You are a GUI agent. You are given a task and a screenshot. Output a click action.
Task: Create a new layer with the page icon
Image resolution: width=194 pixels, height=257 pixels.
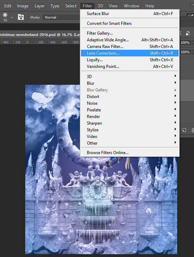(184, 130)
